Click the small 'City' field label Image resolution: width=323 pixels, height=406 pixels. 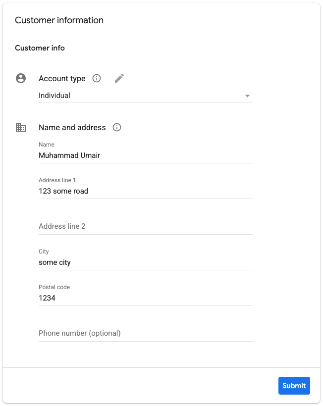(44, 252)
